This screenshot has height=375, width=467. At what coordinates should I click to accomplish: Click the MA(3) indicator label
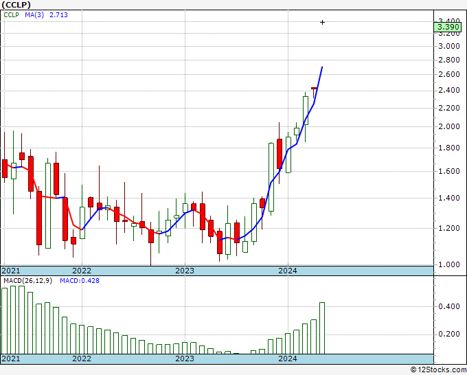point(34,14)
